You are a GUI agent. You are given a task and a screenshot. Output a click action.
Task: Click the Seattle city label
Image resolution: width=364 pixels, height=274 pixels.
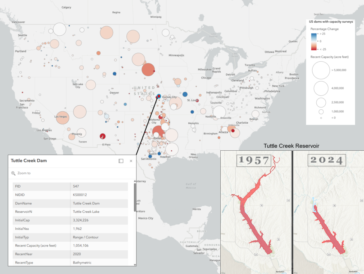point(23,35)
